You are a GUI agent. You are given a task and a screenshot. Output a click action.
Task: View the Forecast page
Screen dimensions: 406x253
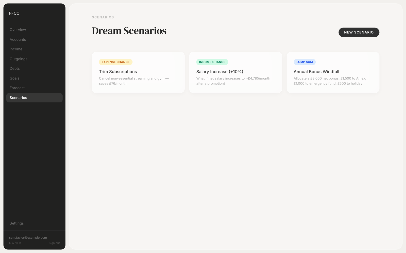click(34, 88)
